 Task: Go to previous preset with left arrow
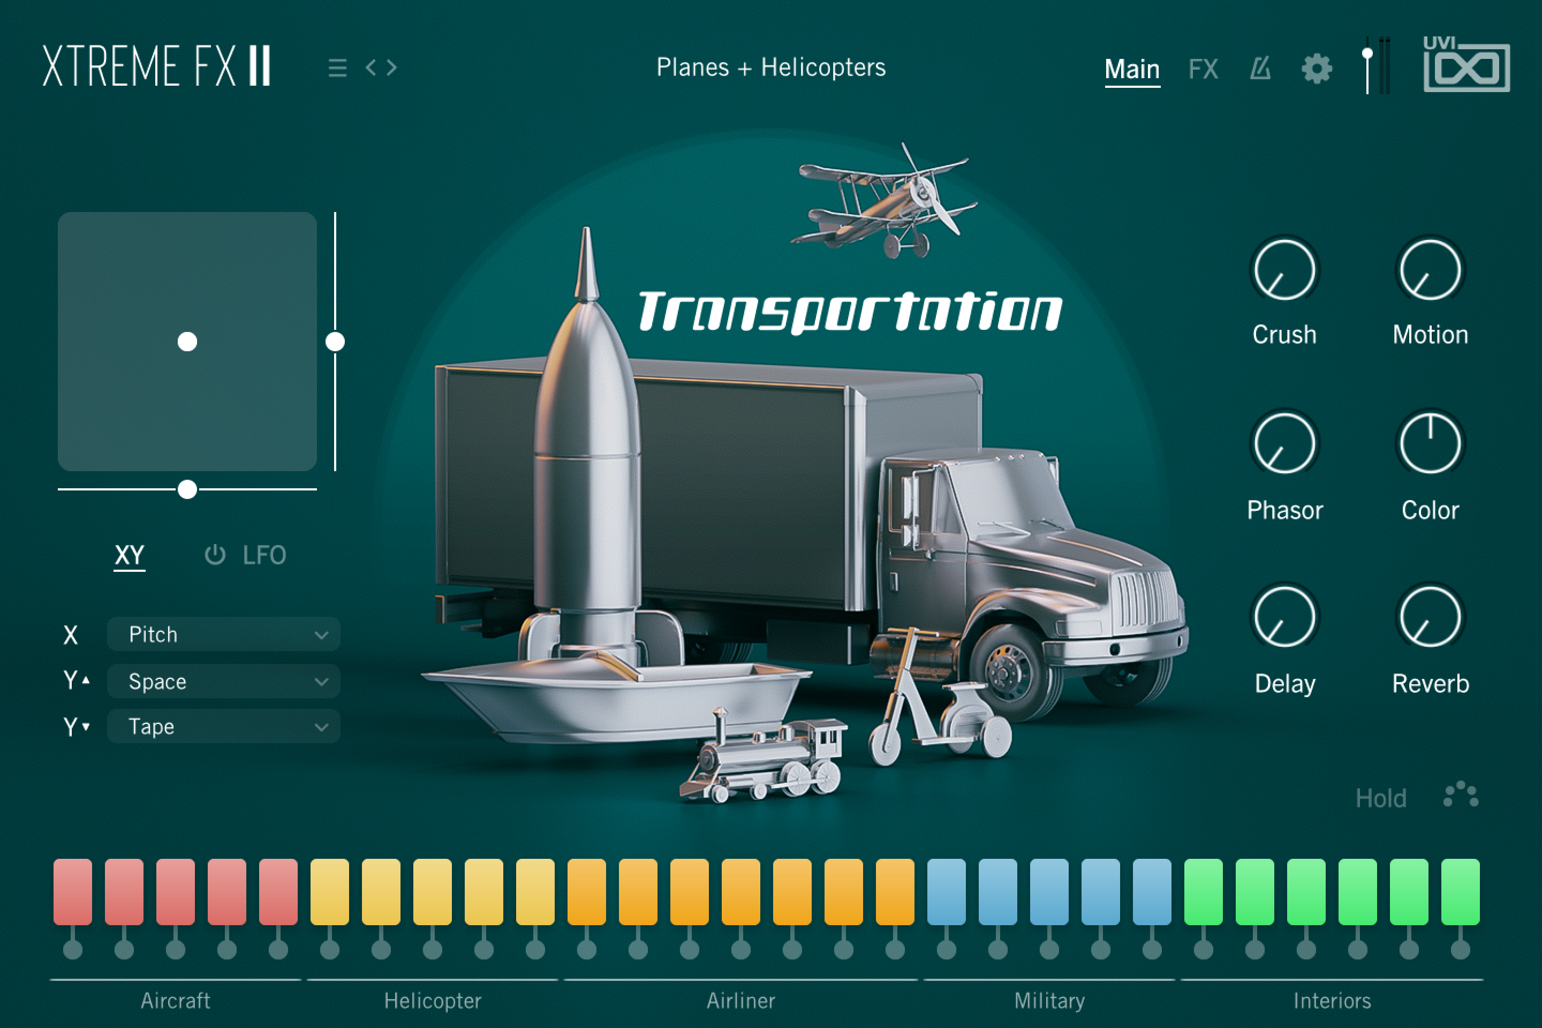[x=371, y=67]
